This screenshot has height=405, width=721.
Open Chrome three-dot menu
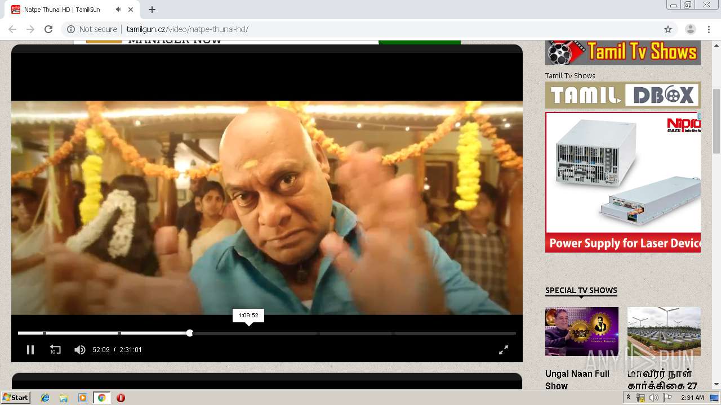[x=708, y=29]
